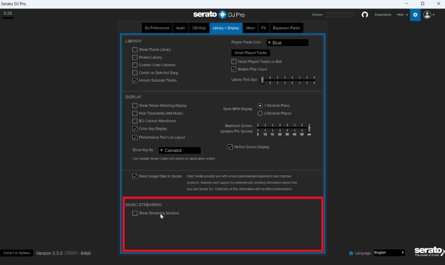Toggle Show iTunes Library checkbox
Viewport: 445px width, 265px height.
point(135,50)
